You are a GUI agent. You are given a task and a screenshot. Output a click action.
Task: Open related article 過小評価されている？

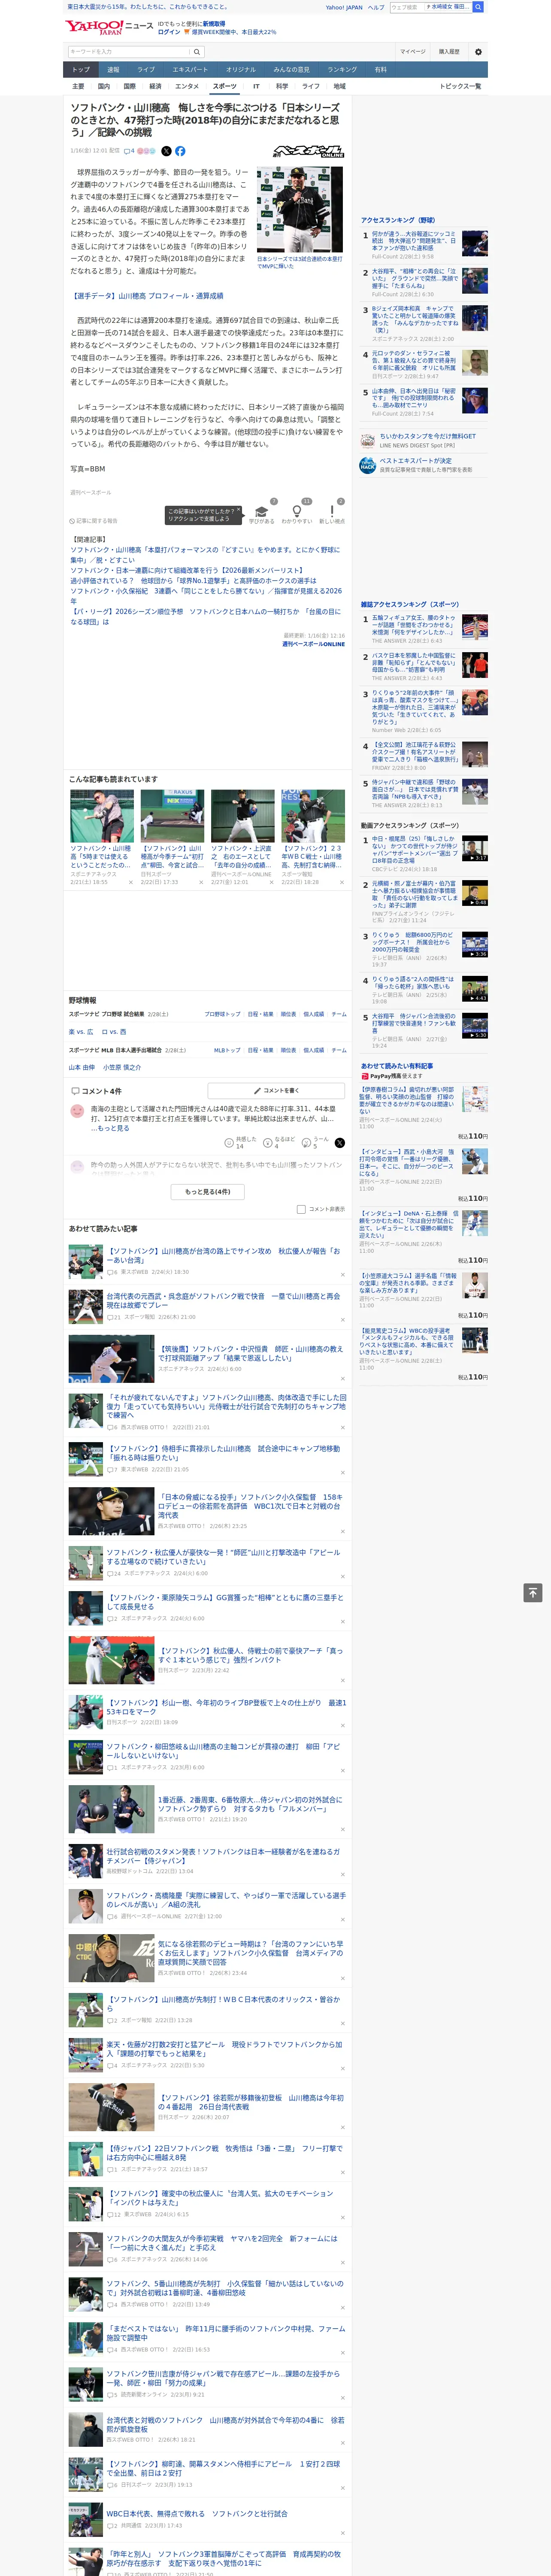tap(193, 580)
